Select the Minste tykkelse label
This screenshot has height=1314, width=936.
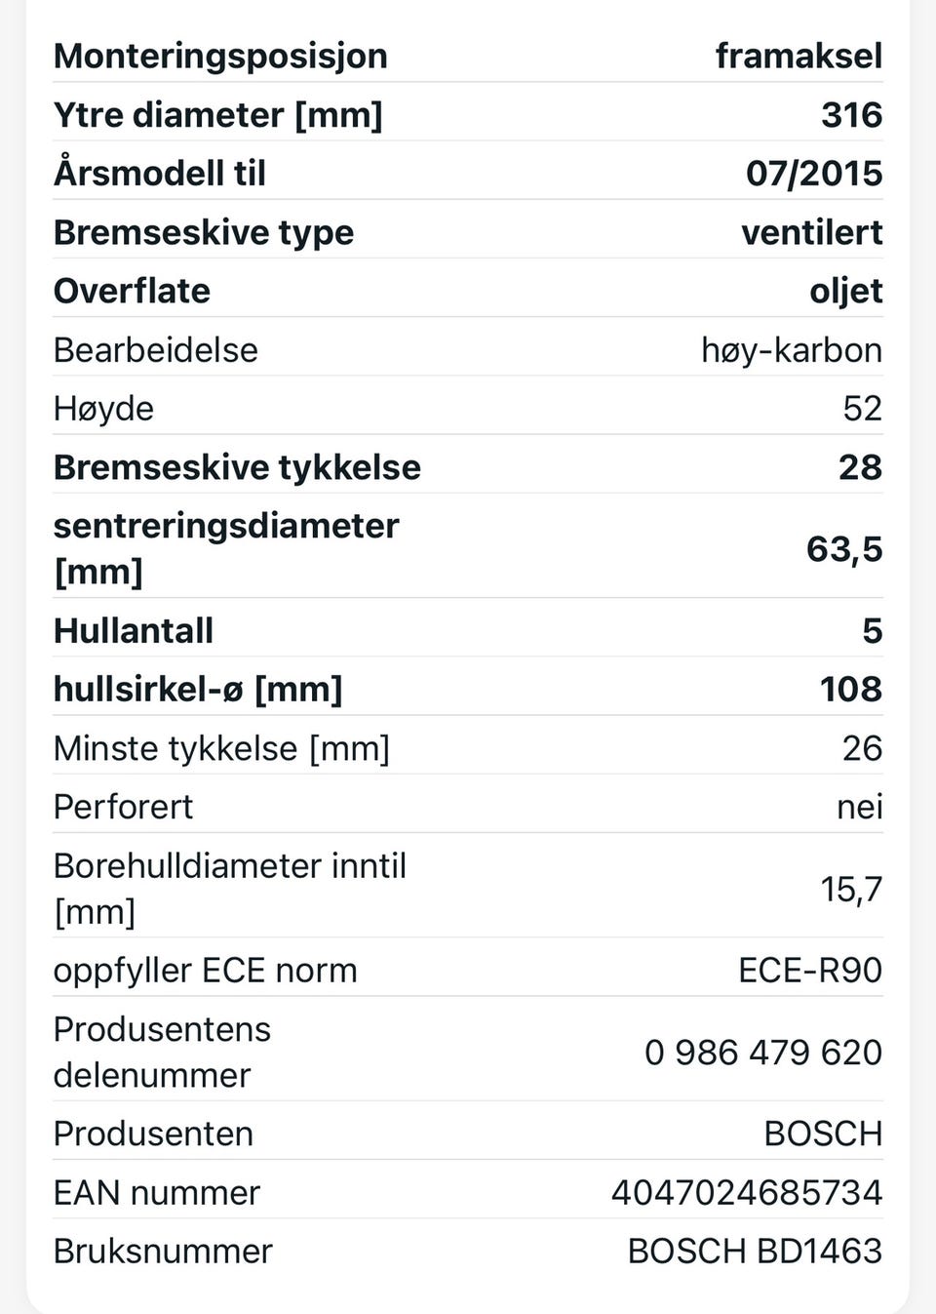(221, 748)
